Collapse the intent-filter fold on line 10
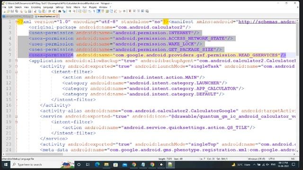 [16, 72]
